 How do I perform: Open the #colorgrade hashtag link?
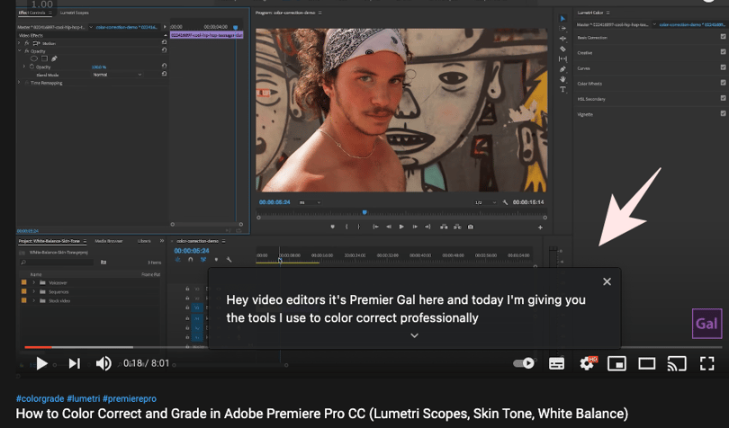40,398
